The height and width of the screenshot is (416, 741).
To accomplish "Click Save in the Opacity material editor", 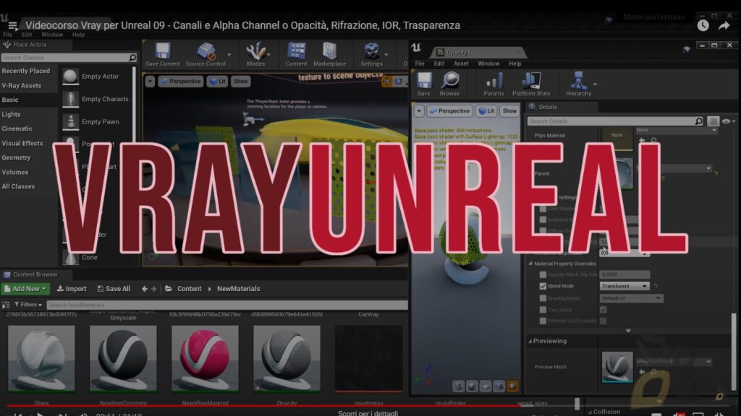I will (x=424, y=84).
